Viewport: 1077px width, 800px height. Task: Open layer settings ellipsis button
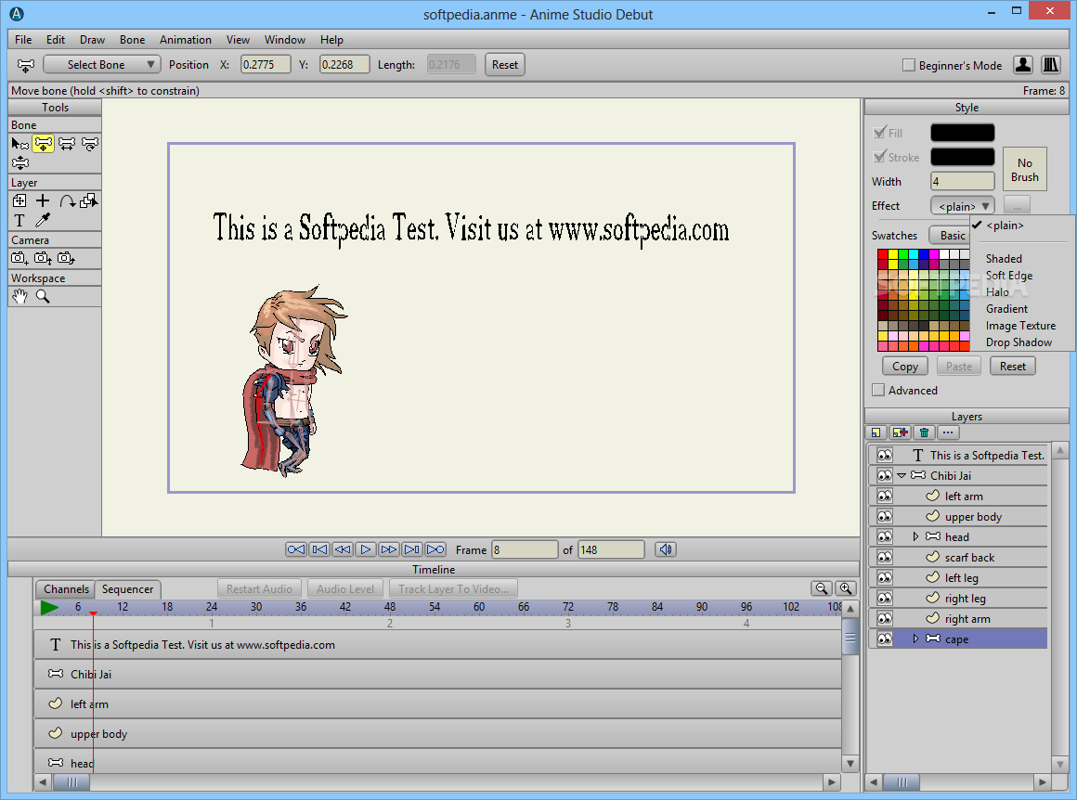948,432
